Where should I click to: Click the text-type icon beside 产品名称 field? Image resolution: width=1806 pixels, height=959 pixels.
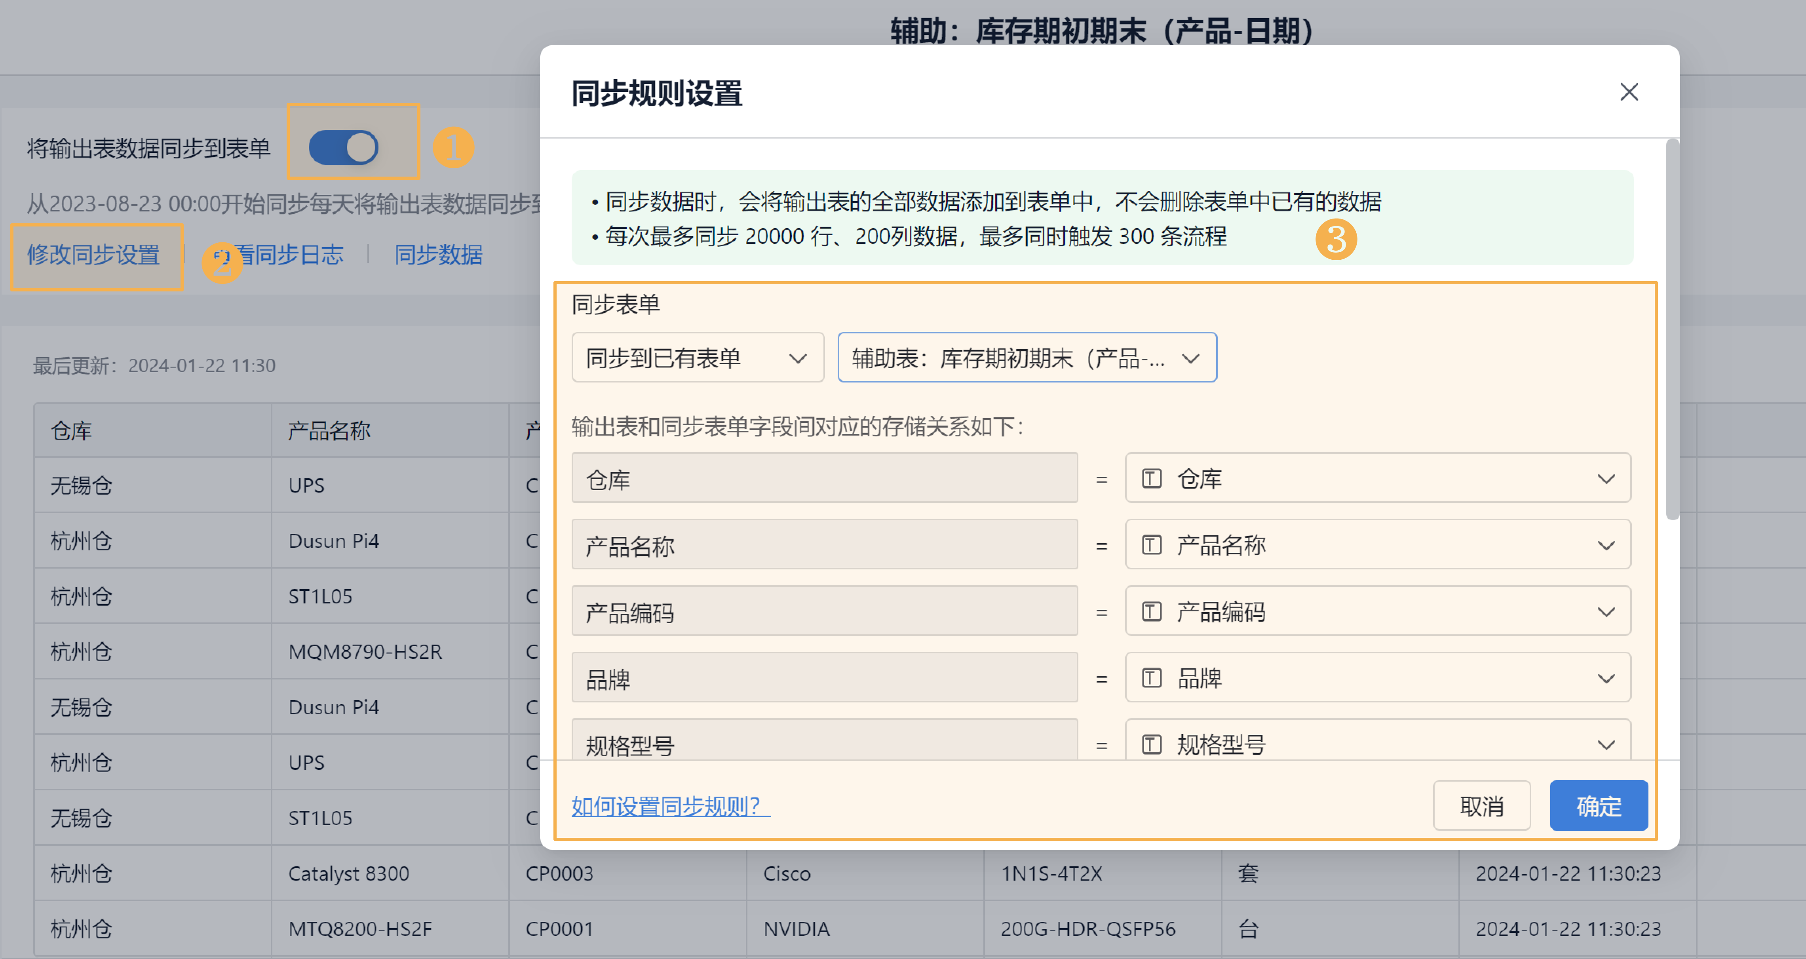pyautogui.click(x=1151, y=545)
